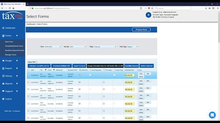Open Manage Forms submenu item
Viewport: 220px width, 123px height.
[x=11, y=55]
